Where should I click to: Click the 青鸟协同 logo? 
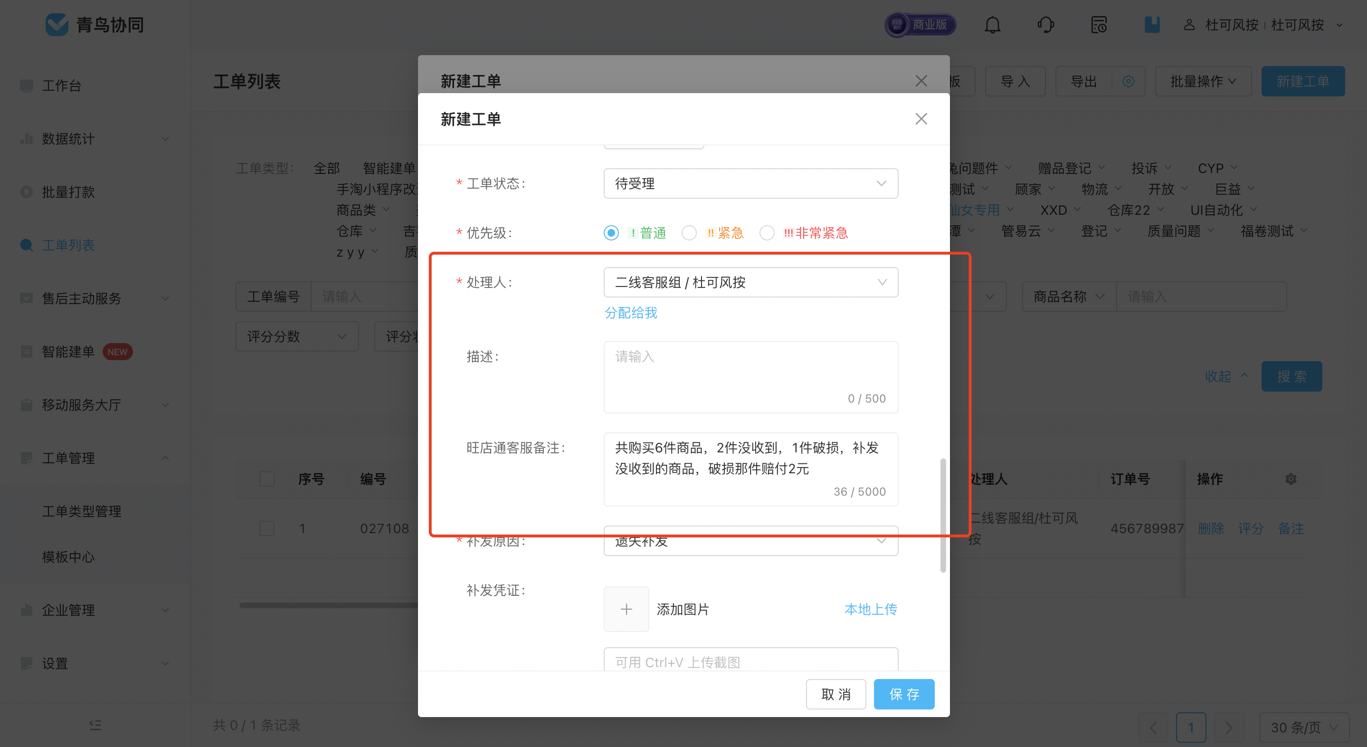(x=95, y=25)
